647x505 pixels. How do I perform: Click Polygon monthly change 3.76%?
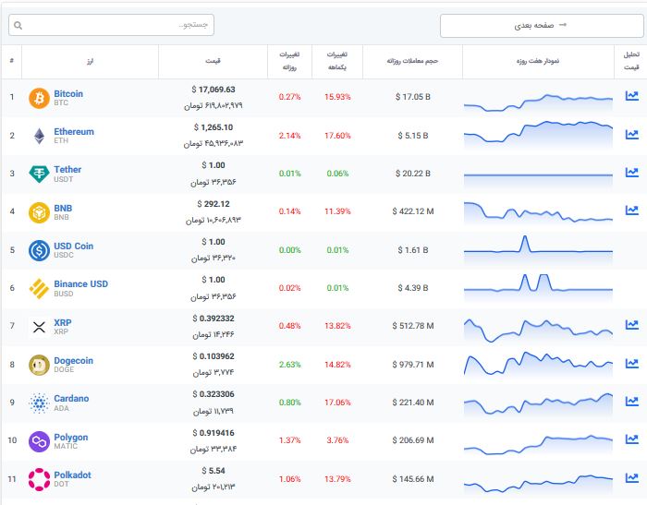pos(337,440)
